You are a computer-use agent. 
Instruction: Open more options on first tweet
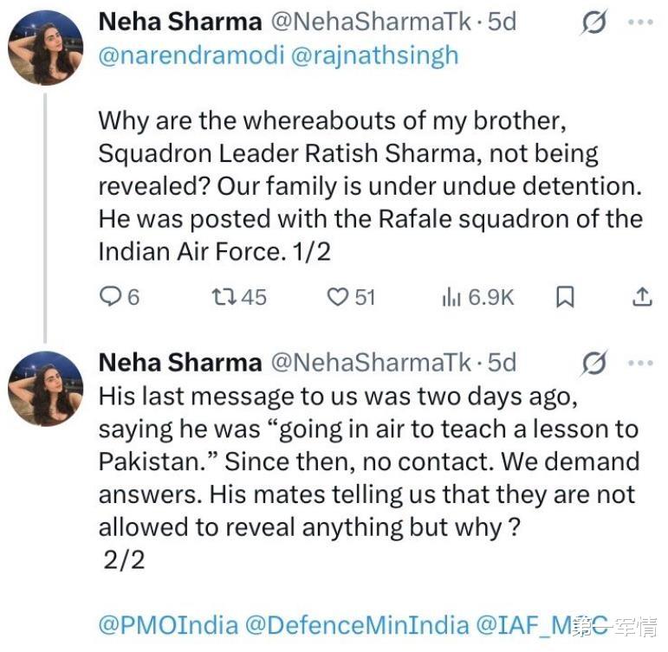click(x=641, y=24)
